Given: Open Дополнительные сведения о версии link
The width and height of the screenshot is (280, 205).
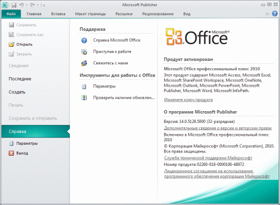Looking at the screenshot, I should (x=218, y=128).
